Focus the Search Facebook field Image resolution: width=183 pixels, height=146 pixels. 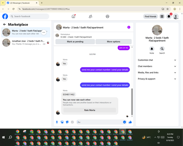coord(29,16)
